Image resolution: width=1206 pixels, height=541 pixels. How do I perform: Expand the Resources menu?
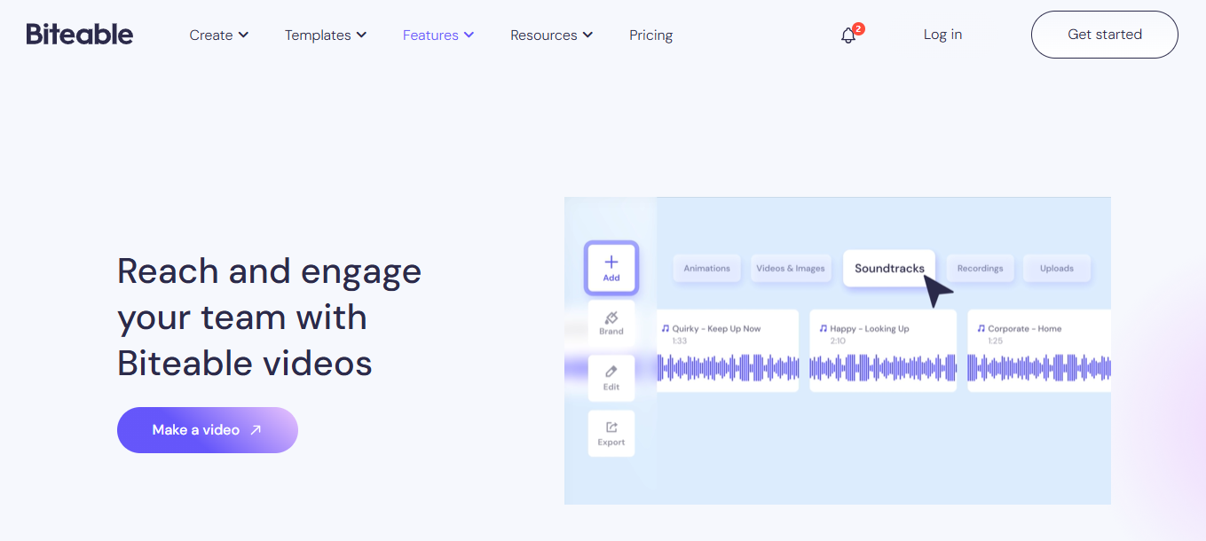[x=550, y=35]
